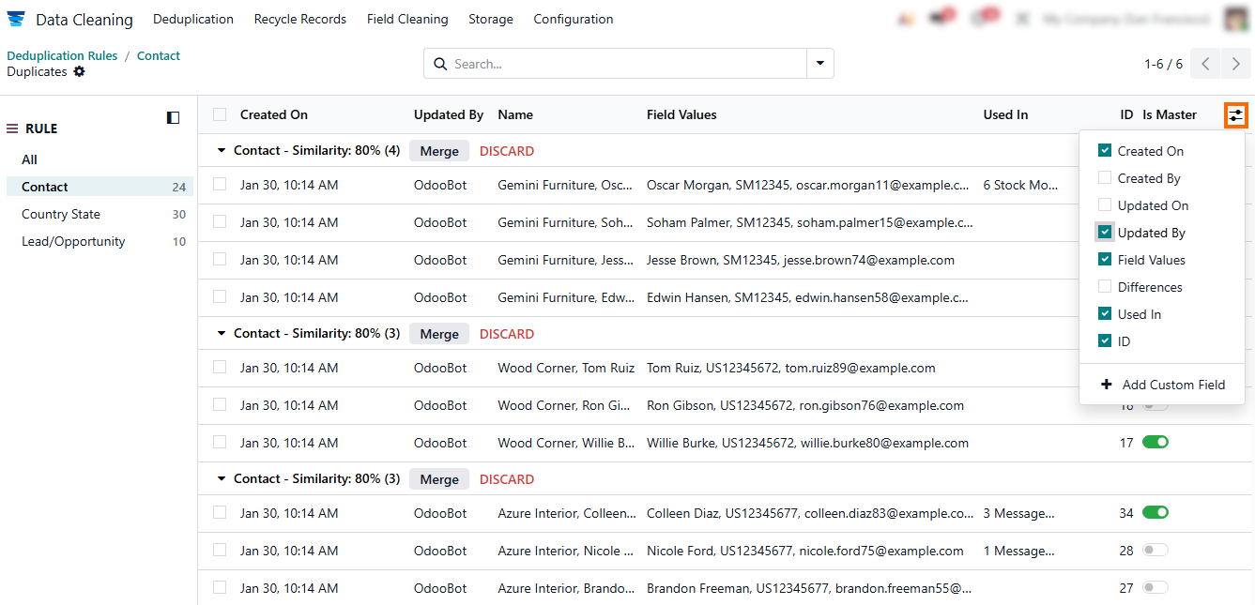Click the optional columns adjust icon
The image size is (1255, 605).
(x=1235, y=115)
